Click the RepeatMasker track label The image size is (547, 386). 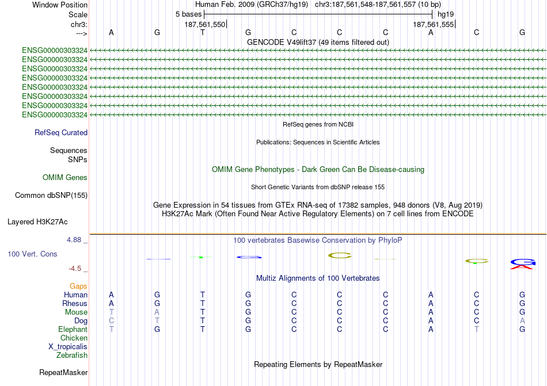[63, 373]
